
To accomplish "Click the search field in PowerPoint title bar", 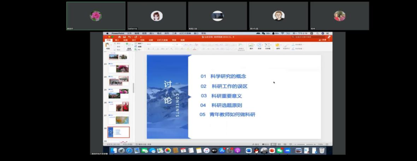I will click(309, 37).
